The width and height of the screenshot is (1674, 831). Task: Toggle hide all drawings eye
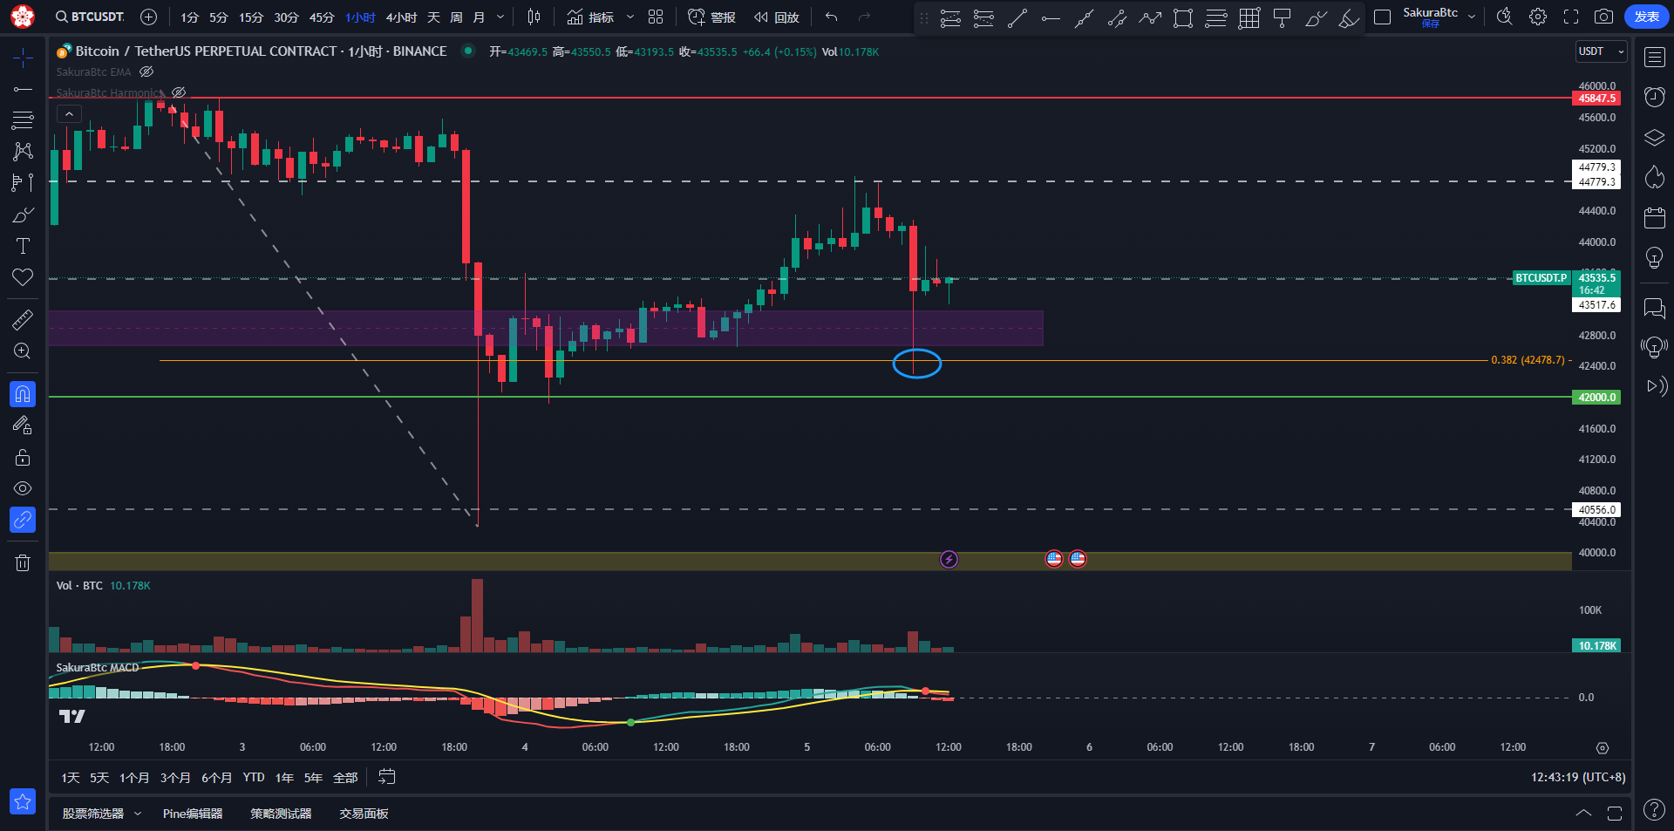pyautogui.click(x=23, y=488)
